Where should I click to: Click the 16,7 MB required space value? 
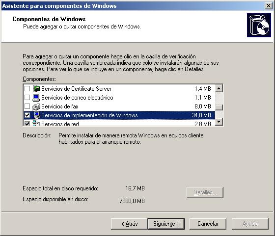tap(135, 188)
